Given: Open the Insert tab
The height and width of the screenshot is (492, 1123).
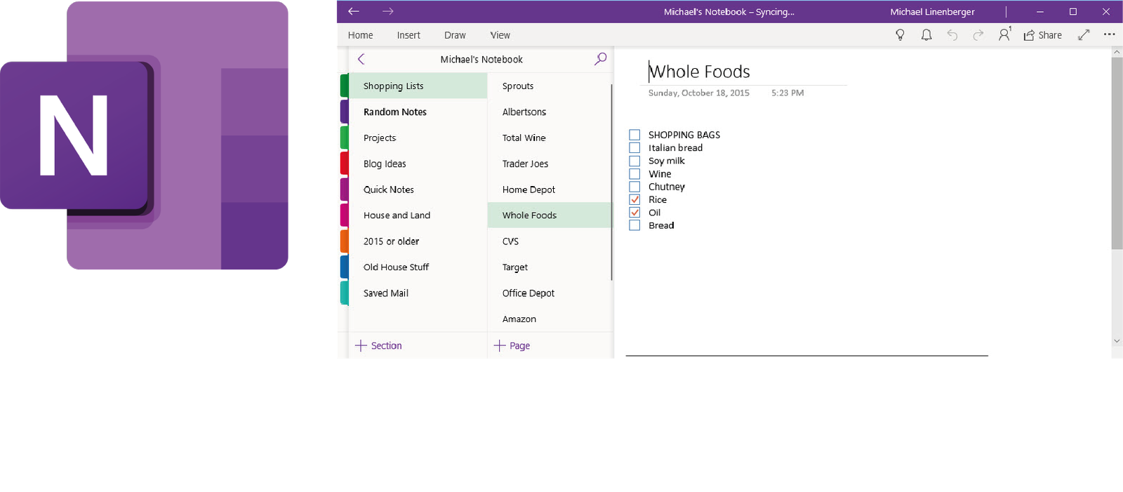Looking at the screenshot, I should click(x=408, y=35).
